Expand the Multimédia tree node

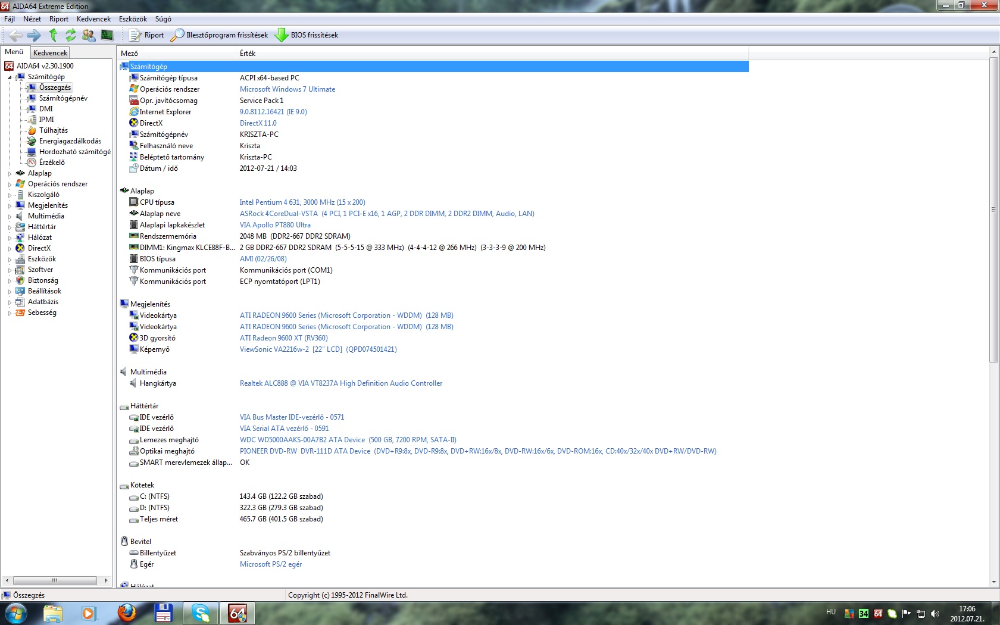point(10,217)
